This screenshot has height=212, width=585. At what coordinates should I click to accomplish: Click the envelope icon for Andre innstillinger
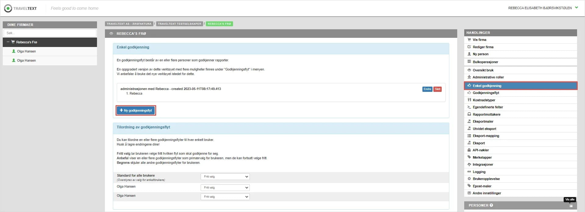click(469, 193)
